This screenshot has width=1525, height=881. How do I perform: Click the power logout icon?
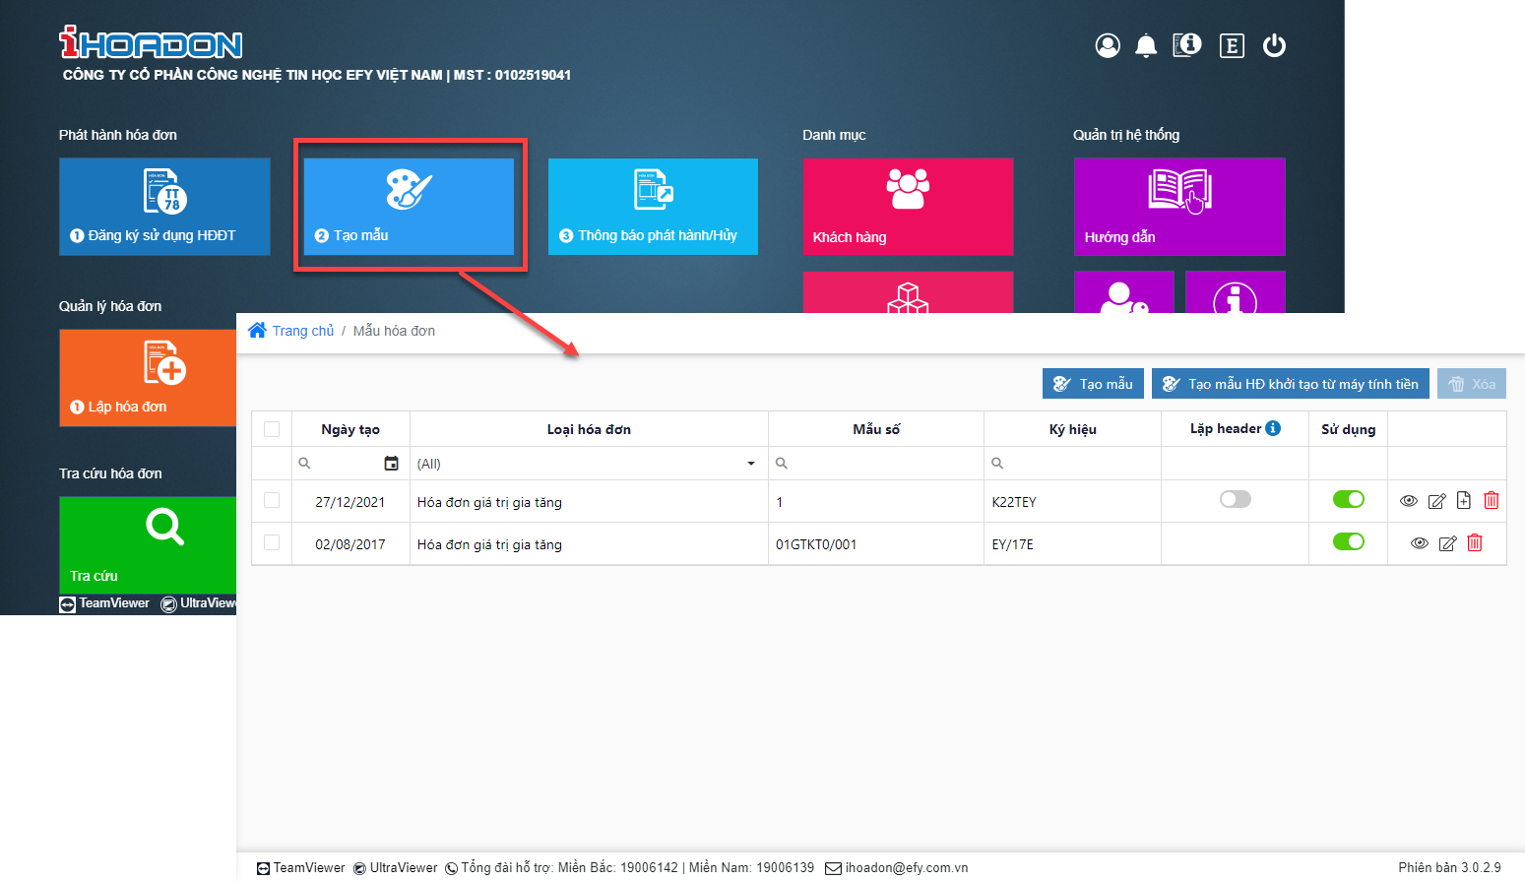1274,45
